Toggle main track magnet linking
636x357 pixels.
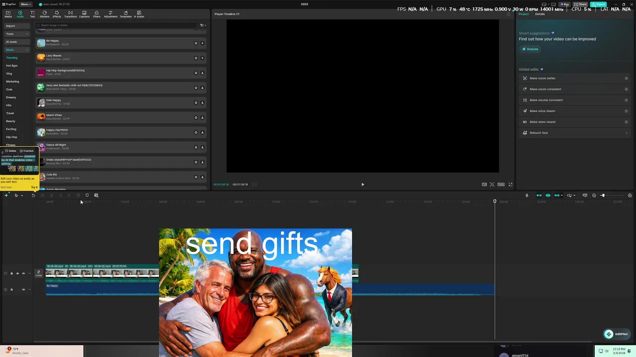(539, 195)
